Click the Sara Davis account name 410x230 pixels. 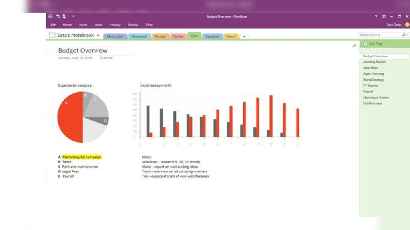394,24
